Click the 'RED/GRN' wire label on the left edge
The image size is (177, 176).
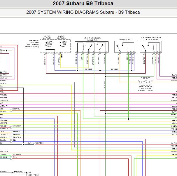coord(4,151)
